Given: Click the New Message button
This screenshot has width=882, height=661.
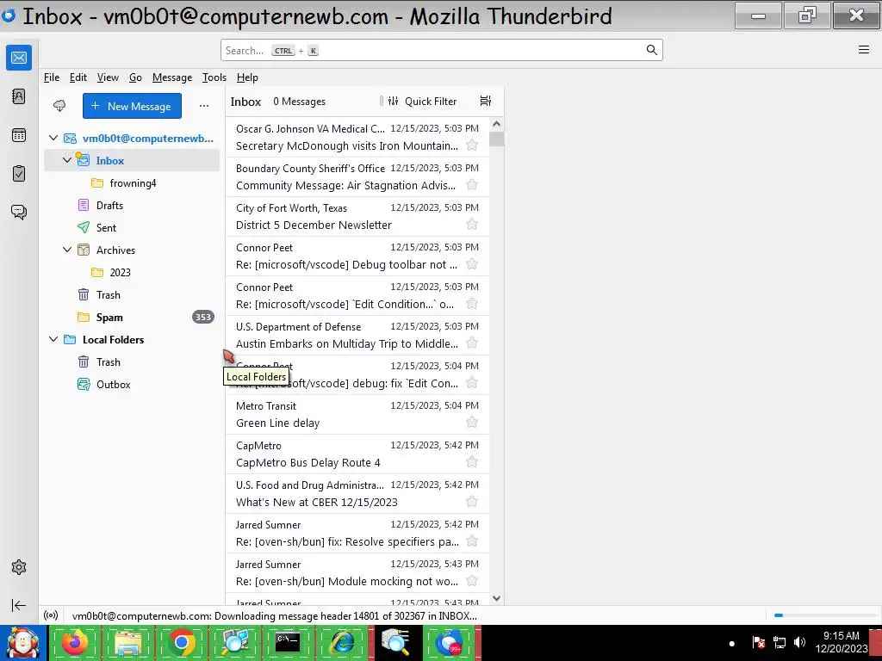Looking at the screenshot, I should (x=132, y=106).
